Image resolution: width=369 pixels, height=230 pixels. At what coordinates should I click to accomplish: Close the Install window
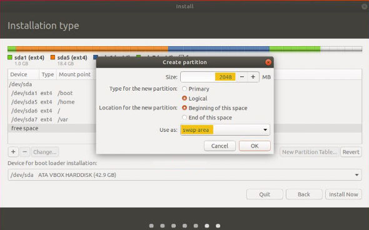364,6
